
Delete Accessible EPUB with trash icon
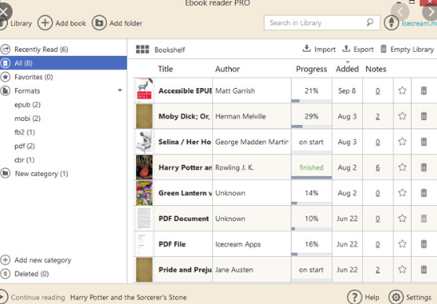pyautogui.click(x=424, y=90)
